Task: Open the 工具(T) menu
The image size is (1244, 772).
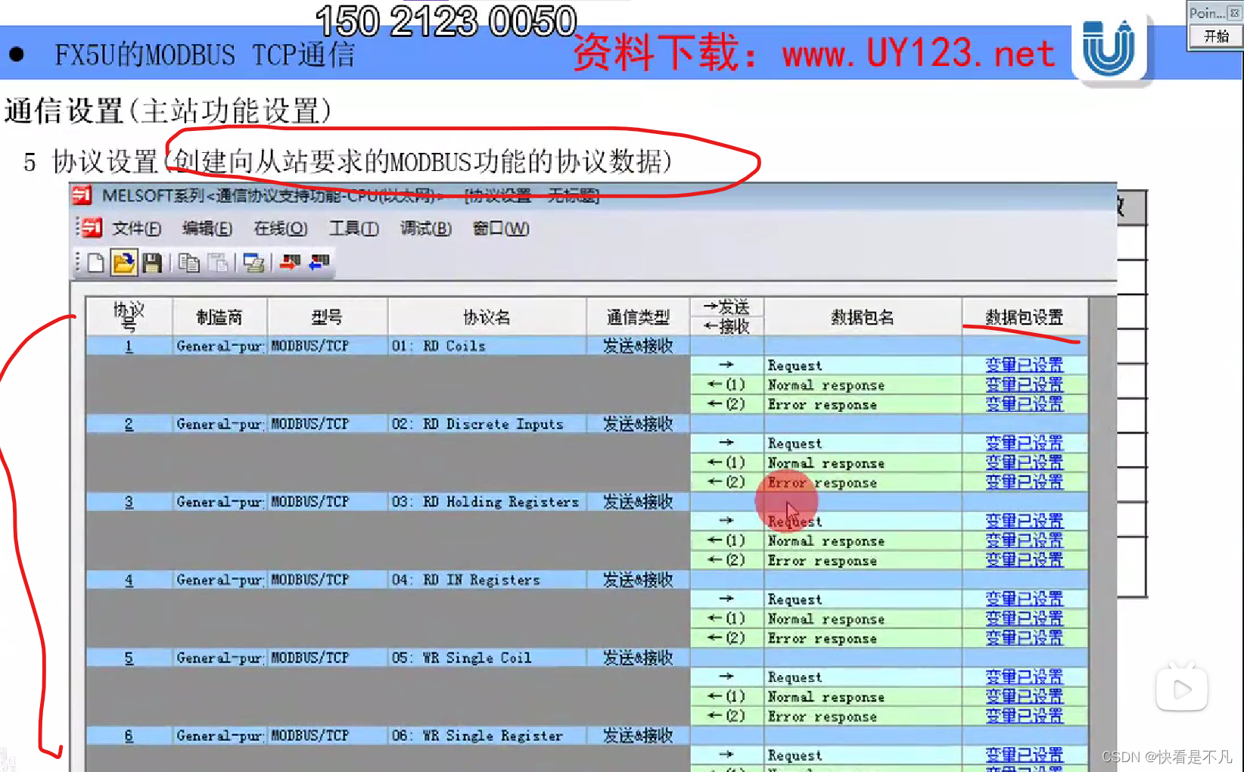Action: click(354, 229)
